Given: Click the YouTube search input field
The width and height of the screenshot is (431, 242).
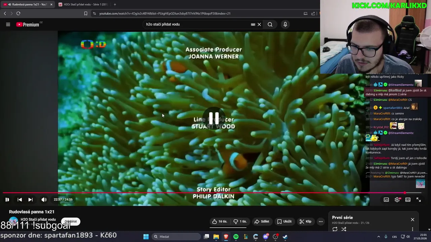Looking at the screenshot, I should [197, 24].
